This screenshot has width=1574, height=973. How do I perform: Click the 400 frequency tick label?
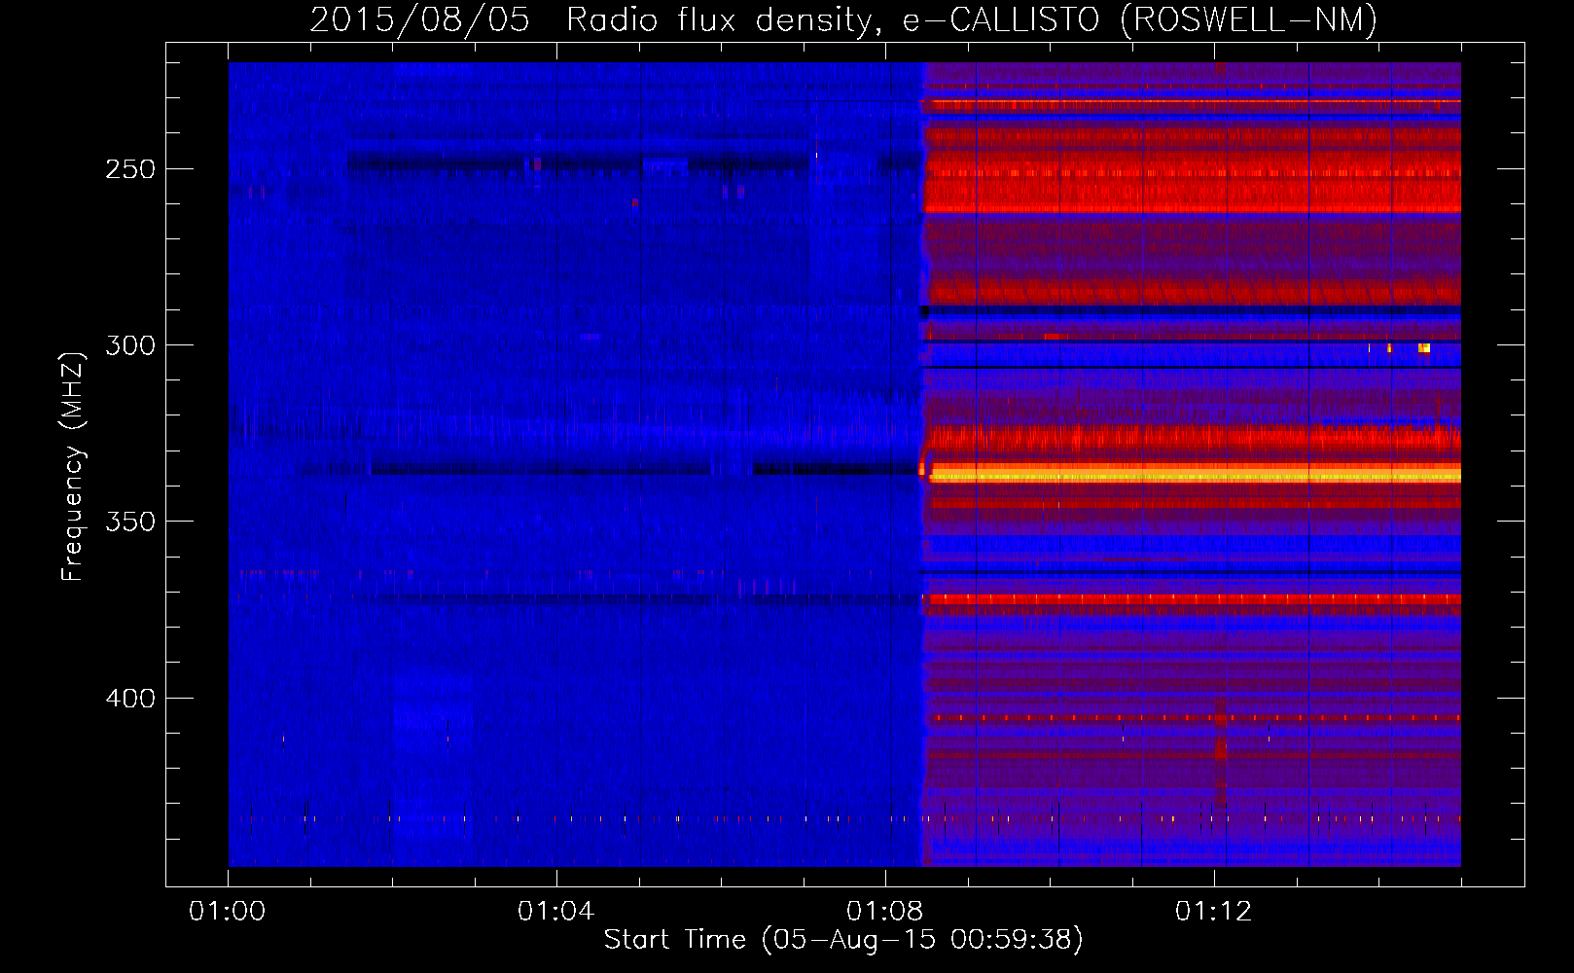(130, 699)
